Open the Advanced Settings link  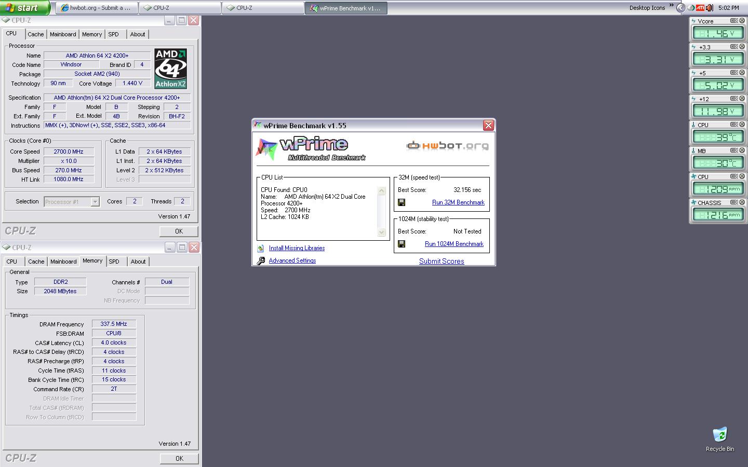click(292, 260)
